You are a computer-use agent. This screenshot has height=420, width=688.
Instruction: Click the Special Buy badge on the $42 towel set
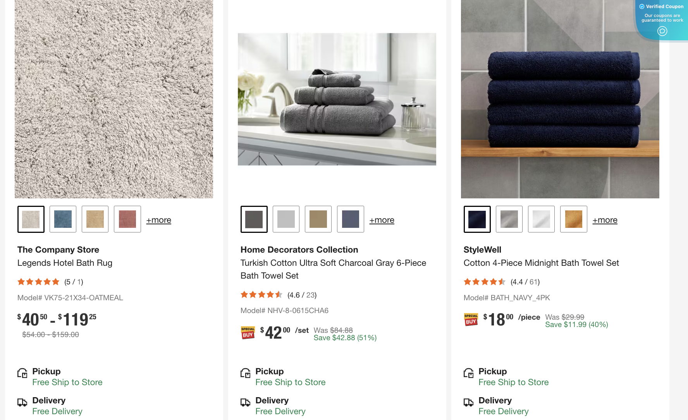(248, 332)
